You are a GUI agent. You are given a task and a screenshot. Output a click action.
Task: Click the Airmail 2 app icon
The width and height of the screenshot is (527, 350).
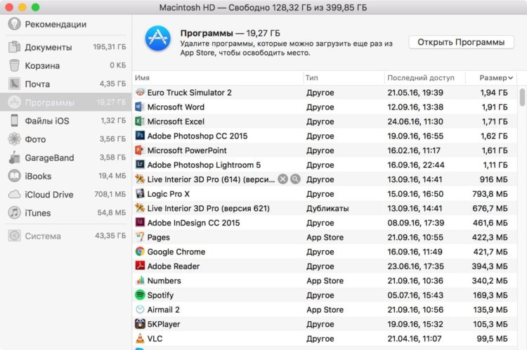(x=140, y=309)
